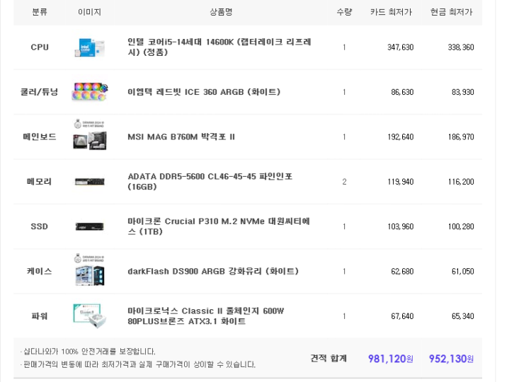Click the 판매가격의 변동 price notice line
Screen dimensions: 531x382
click(138, 365)
